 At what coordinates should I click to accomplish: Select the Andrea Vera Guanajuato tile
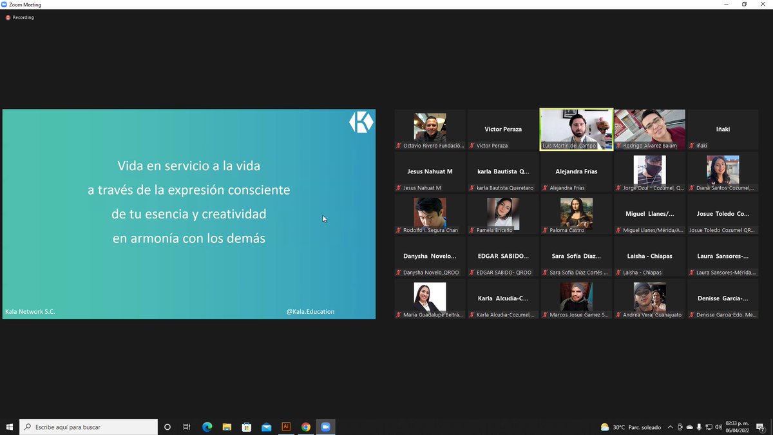649,299
